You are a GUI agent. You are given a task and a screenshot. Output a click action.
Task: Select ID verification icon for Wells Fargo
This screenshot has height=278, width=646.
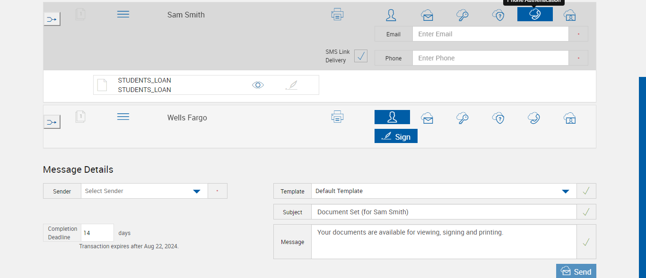coord(570,118)
